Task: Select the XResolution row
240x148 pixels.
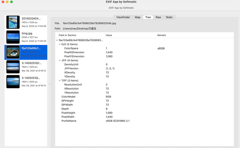Action: click(145, 89)
